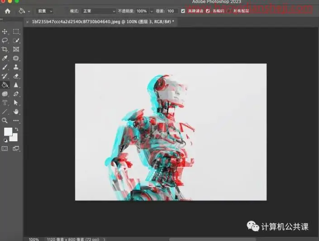Click opacity 100% value field
Screen dimensions: 319x241
142,11
